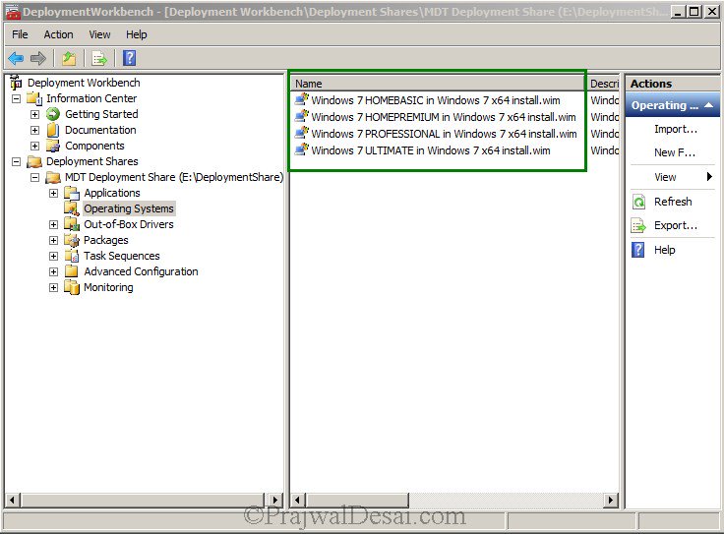The width and height of the screenshot is (724, 534).
Task: Open the View menu in menu bar
Action: point(99,34)
